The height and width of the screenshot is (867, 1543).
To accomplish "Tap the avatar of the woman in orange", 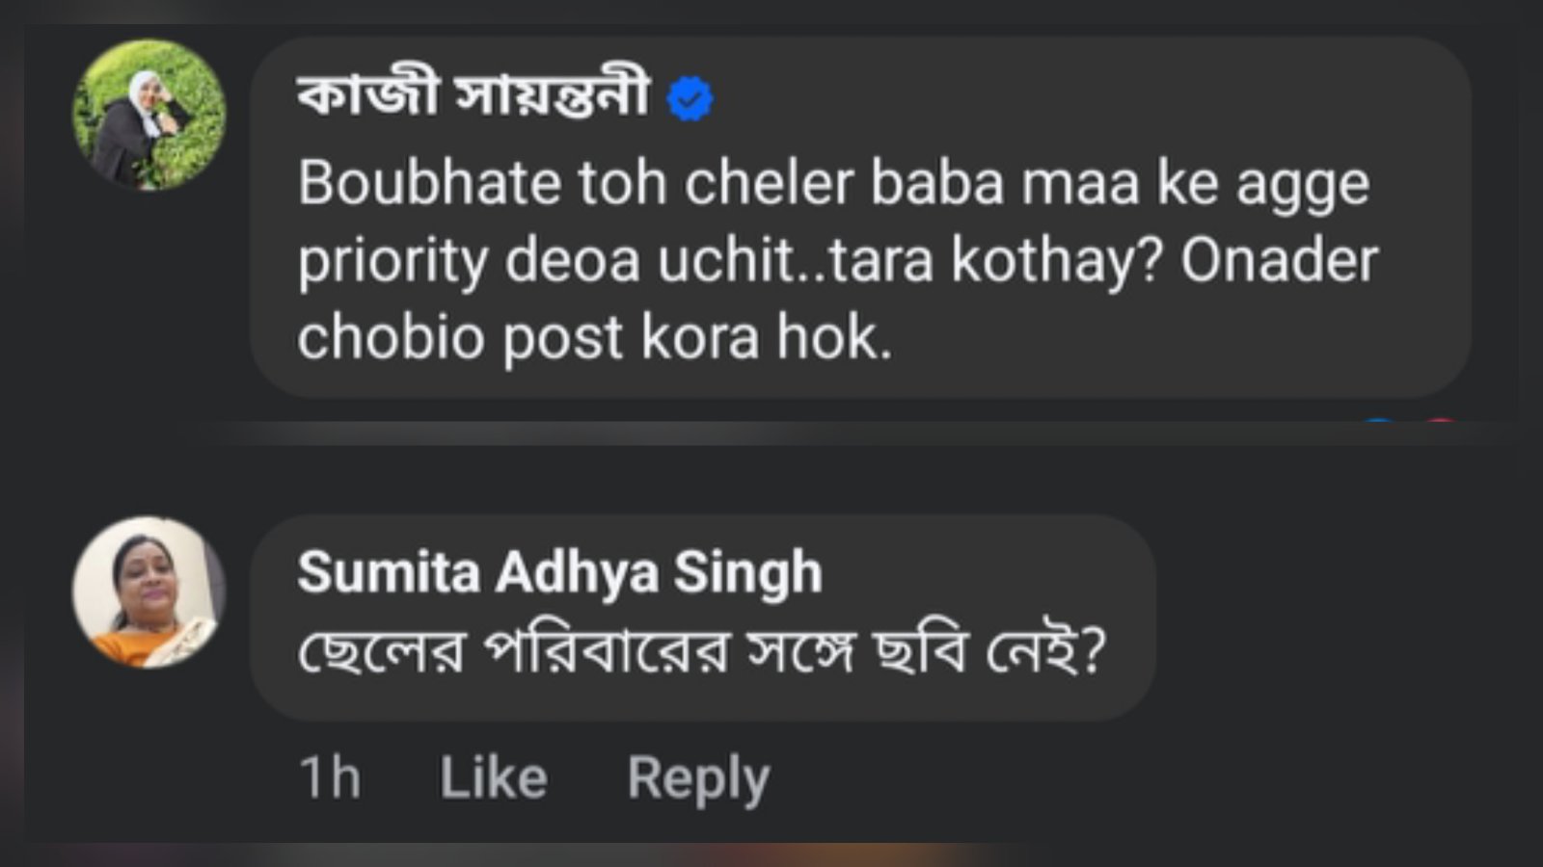I will click(149, 591).
